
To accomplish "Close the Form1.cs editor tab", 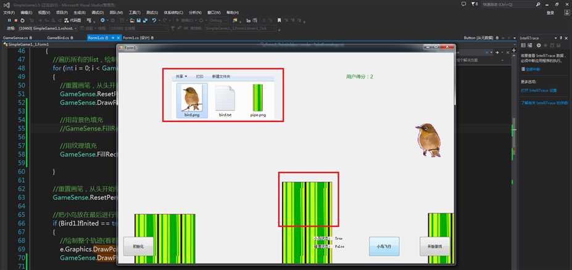I will (118, 38).
